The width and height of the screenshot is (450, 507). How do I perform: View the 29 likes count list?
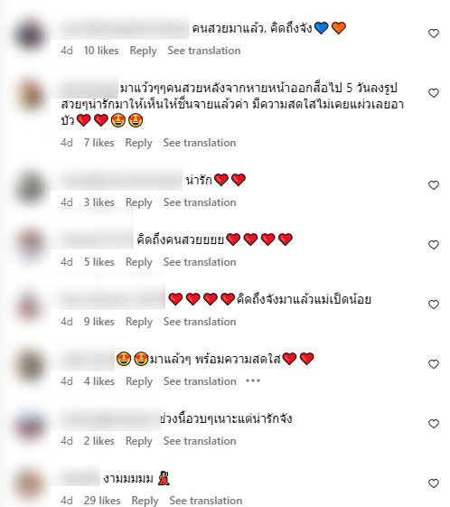pyautogui.click(x=102, y=501)
